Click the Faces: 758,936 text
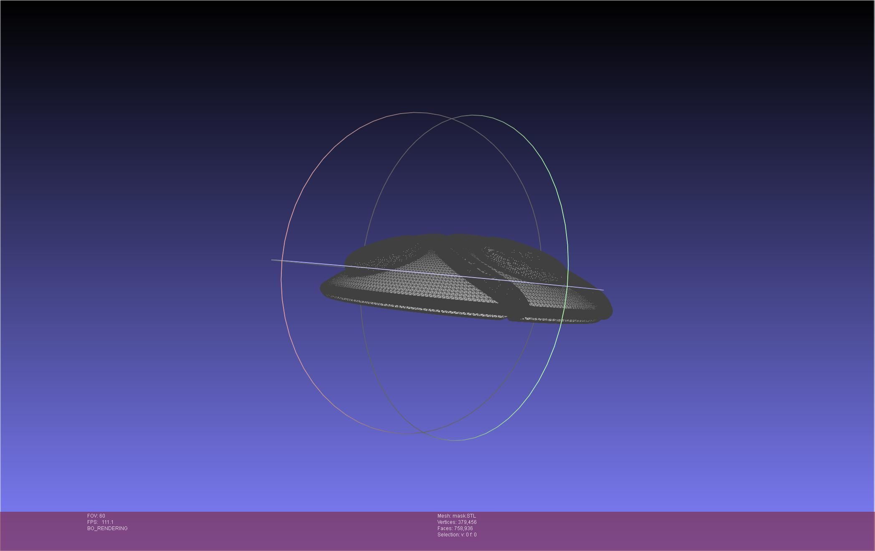This screenshot has height=551, width=875. [455, 528]
